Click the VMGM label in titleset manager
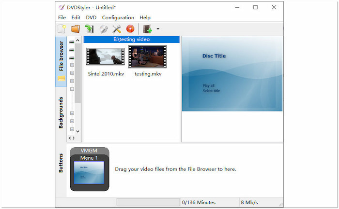The width and height of the screenshot is (339, 209). coord(89,151)
